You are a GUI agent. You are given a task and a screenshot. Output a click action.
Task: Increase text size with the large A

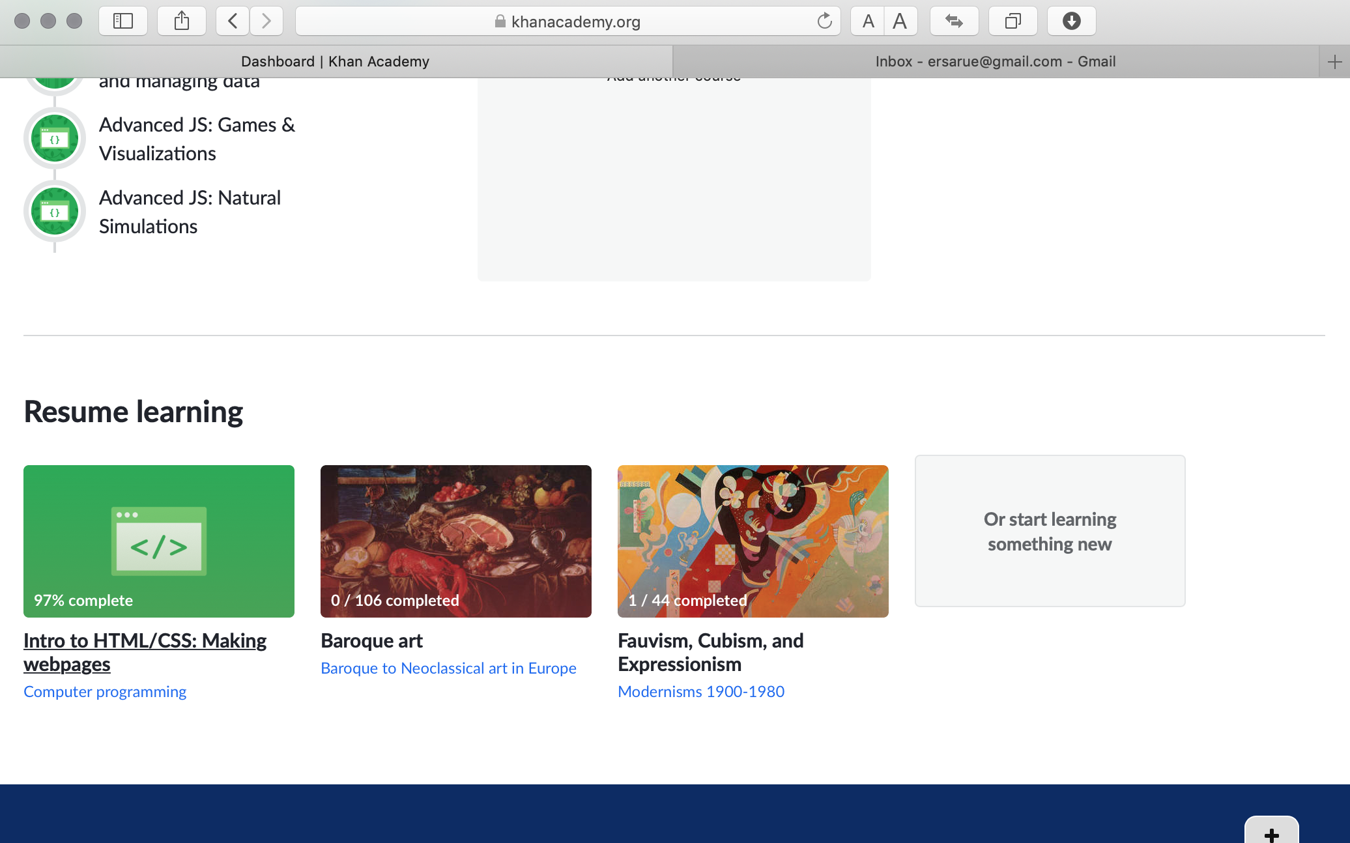(x=900, y=21)
